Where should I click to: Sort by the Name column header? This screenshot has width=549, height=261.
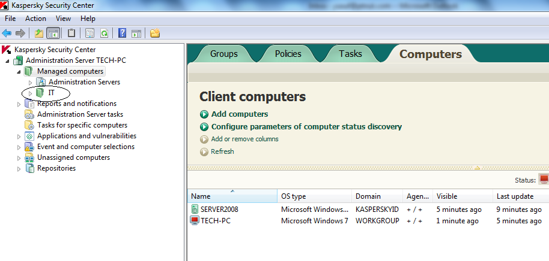click(232, 196)
